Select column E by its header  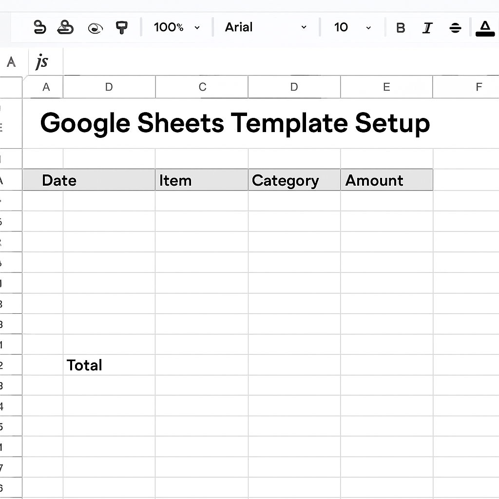386,87
